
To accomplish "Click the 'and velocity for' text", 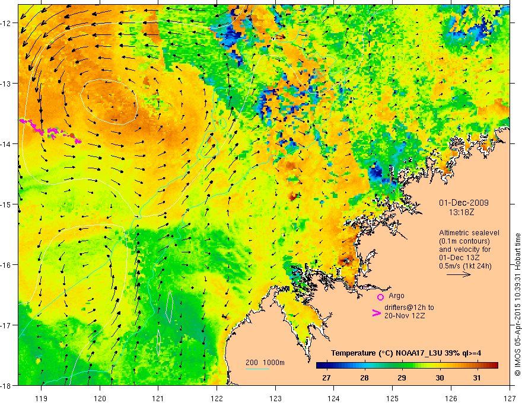I will 464,249.
